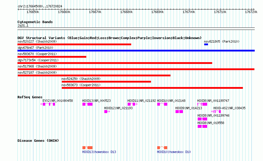Click the DGV Structural Variants track title
This screenshot has width=263, height=161.
pyautogui.click(x=110, y=38)
